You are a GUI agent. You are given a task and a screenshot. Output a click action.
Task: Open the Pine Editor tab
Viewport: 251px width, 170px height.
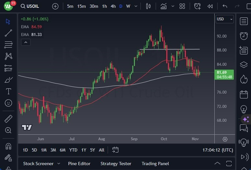click(x=79, y=164)
